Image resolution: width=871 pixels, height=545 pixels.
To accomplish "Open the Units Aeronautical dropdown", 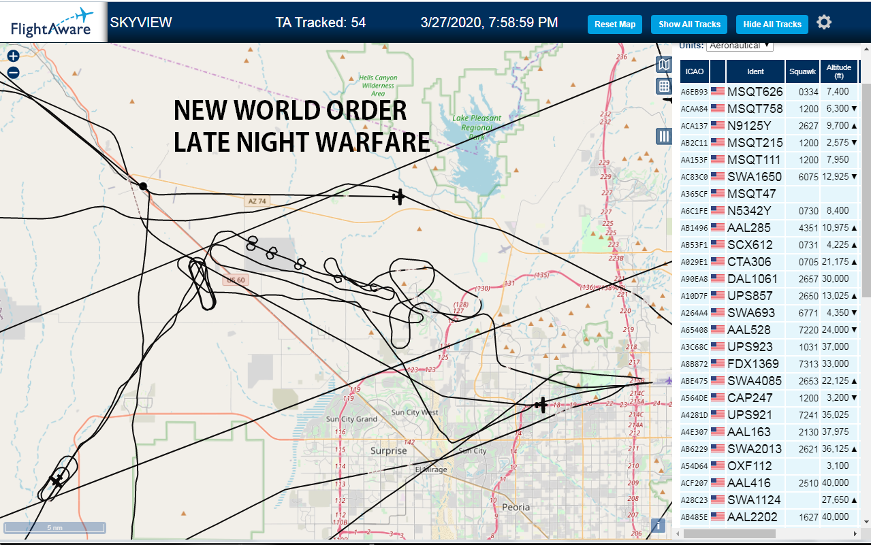I will click(x=740, y=45).
